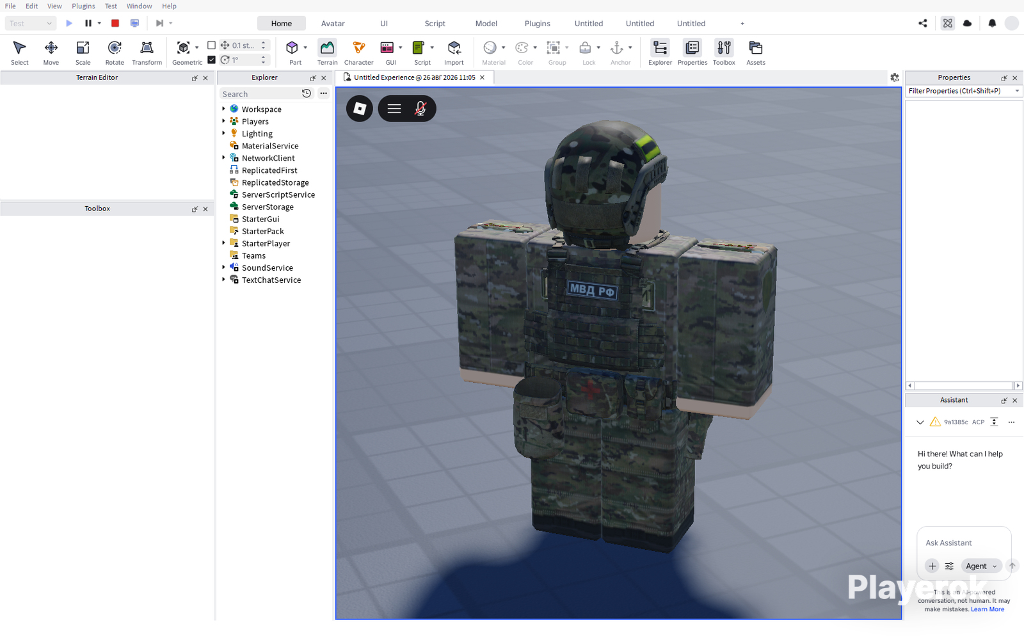This screenshot has height=640, width=1024.
Task: Open the Material tool
Action: coord(490,48)
